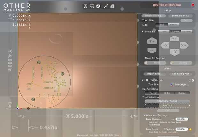This screenshot has height=137, width=198.
Task: Click the X 5.000in dimension label
Action: [77, 116]
